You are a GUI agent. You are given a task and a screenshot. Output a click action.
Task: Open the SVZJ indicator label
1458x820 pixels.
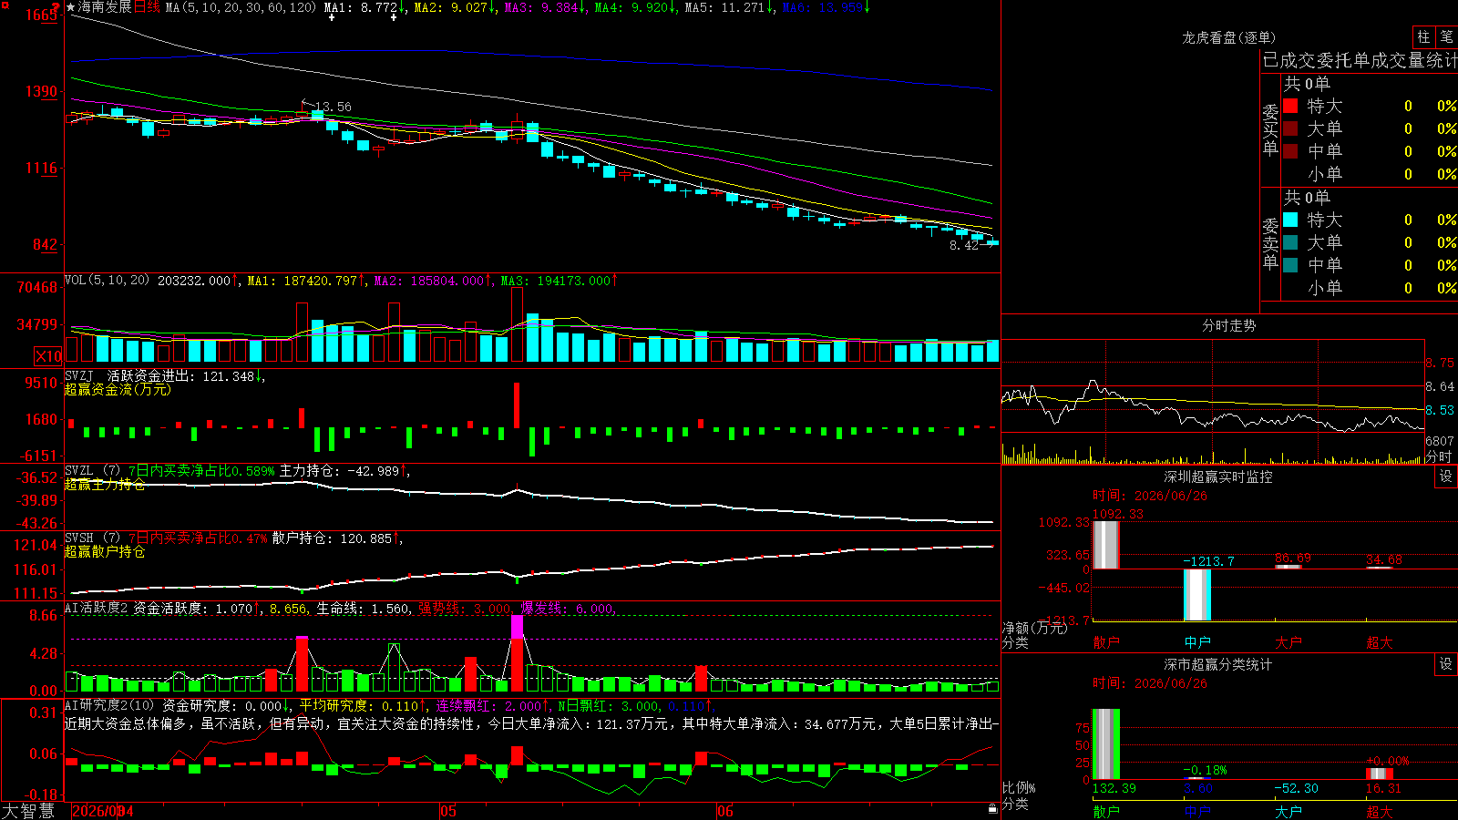coord(78,376)
